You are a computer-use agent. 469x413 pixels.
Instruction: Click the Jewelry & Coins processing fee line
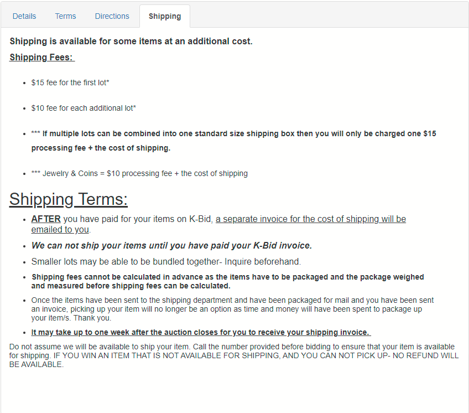[x=139, y=173]
